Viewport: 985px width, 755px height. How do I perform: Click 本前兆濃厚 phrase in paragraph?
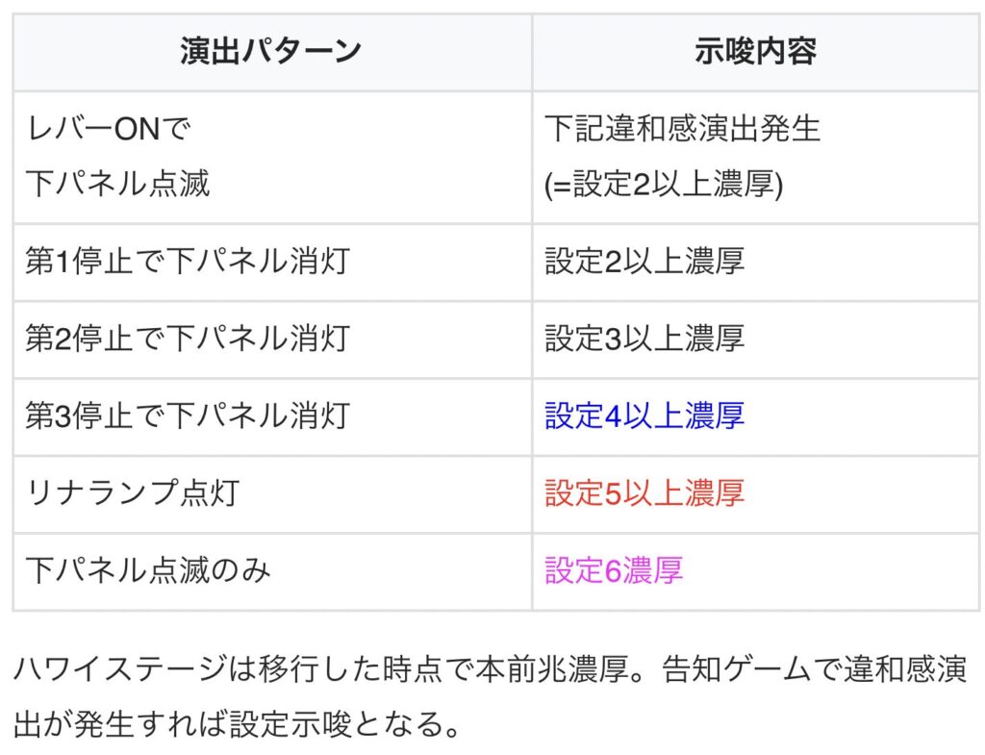(551, 669)
